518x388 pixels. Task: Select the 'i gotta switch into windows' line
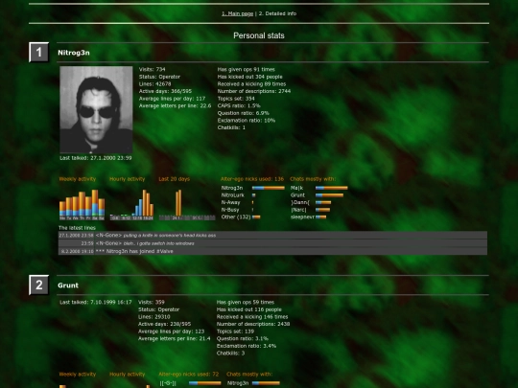pyautogui.click(x=272, y=243)
